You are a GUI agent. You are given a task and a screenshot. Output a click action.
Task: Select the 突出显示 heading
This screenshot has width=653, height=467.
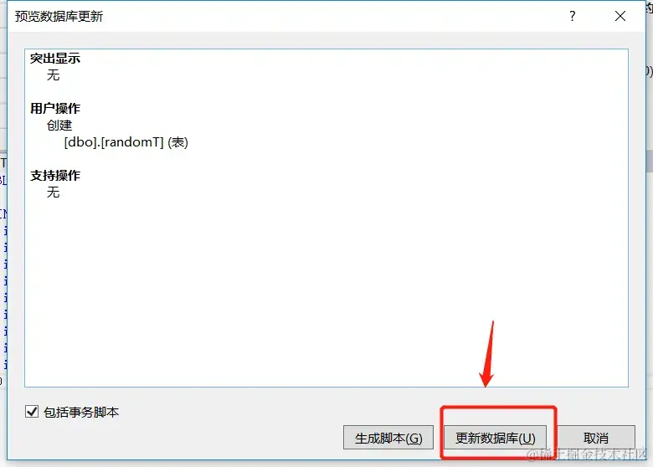[55, 59]
